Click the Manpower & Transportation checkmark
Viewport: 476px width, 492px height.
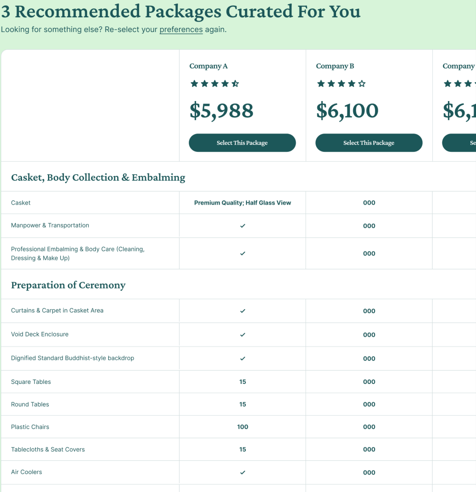(x=242, y=226)
